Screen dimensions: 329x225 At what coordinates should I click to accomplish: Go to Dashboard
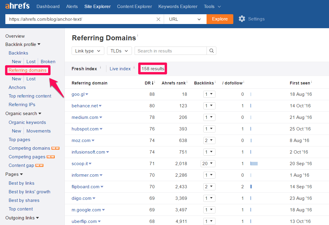48,7
